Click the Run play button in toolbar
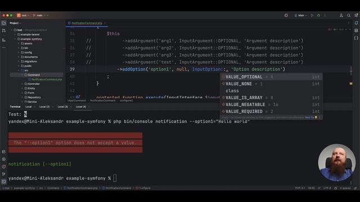The height and width of the screenshot is (202, 360). coord(312,15)
